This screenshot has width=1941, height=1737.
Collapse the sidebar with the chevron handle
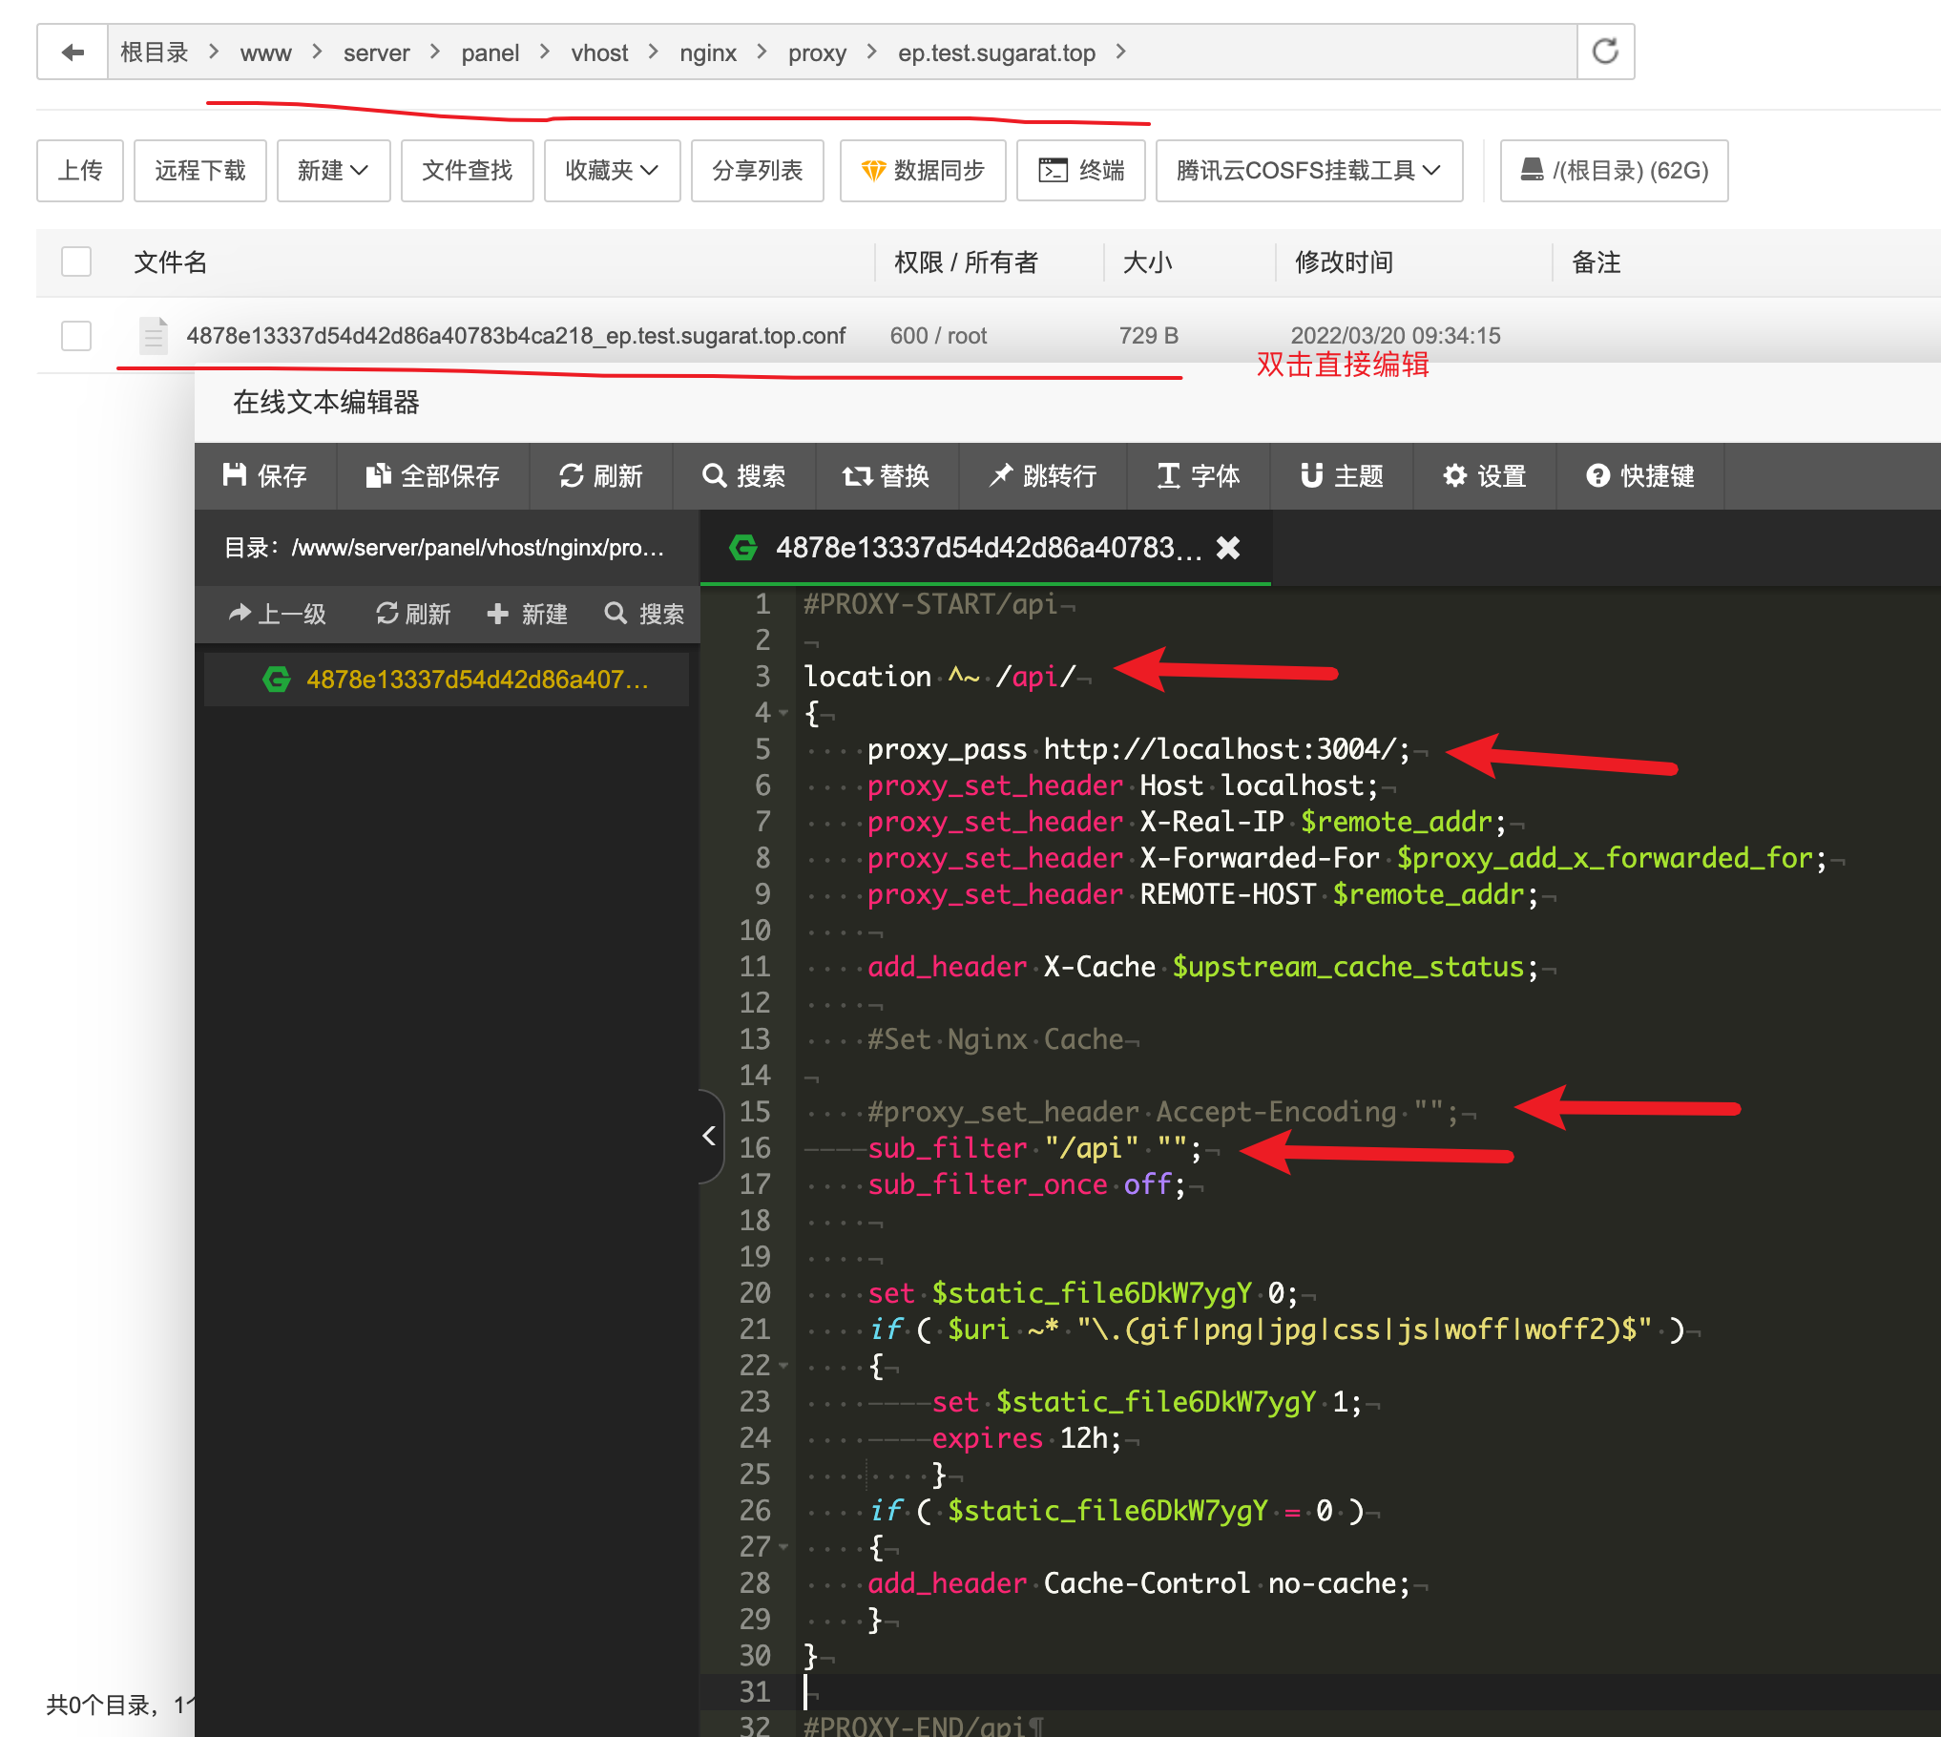point(709,1136)
